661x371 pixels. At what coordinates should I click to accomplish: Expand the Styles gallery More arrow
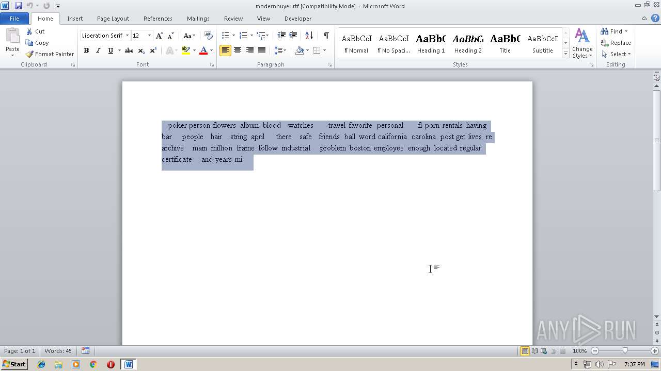565,54
